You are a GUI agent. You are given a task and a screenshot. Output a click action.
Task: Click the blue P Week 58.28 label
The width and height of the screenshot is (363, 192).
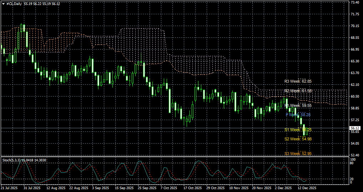tap(298, 115)
